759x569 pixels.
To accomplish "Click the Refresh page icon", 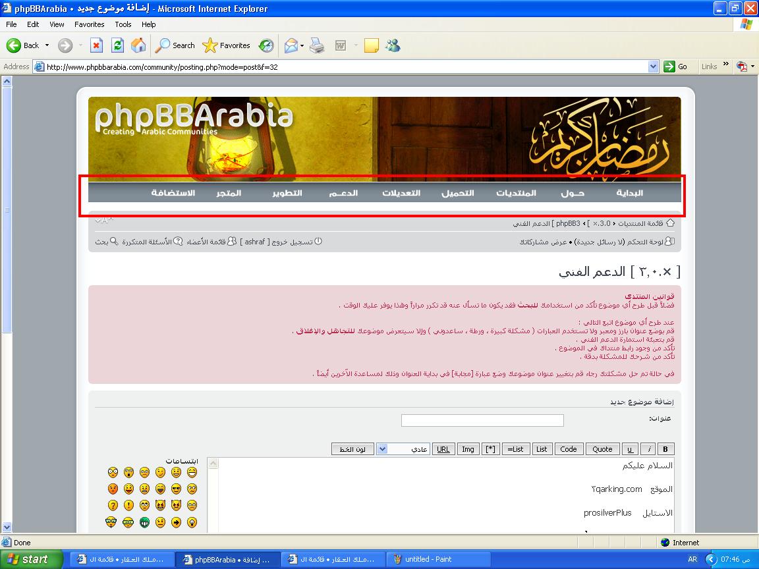I will click(x=117, y=45).
